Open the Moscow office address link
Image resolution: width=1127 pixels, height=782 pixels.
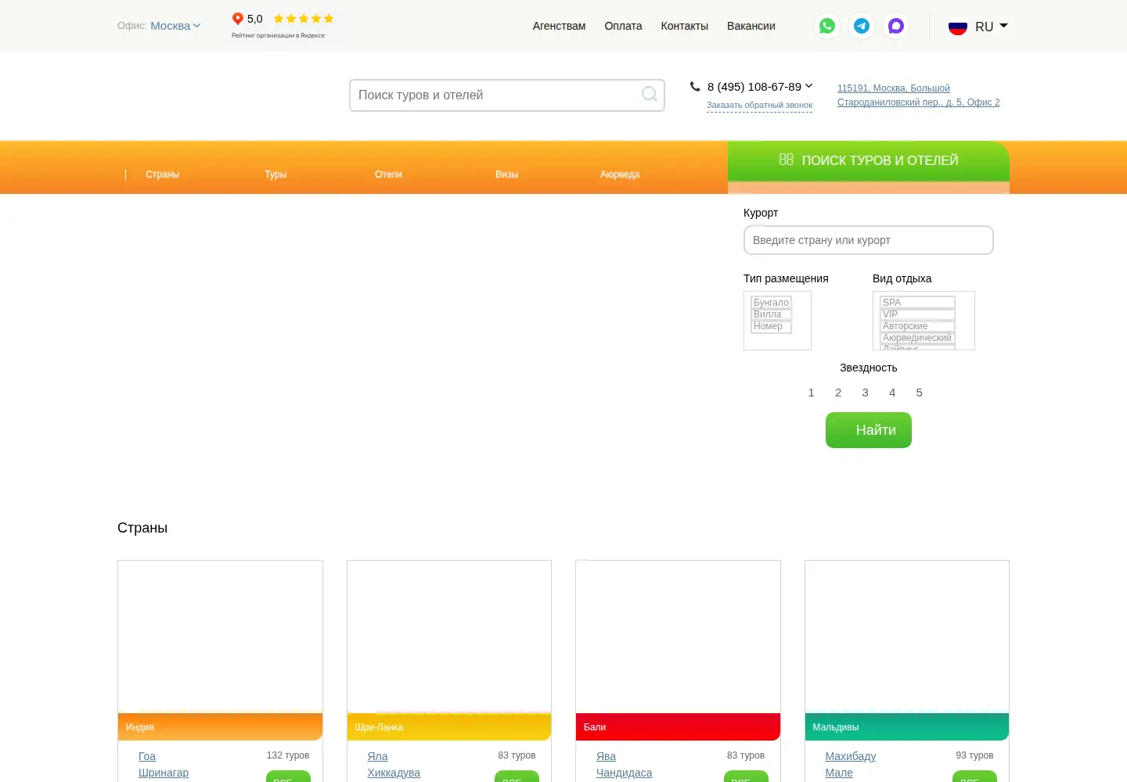tap(918, 95)
